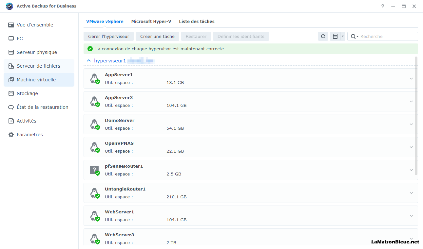Click the Linux penguin icon for OpenVPNAS
Image resolution: width=423 pixels, height=249 pixels.
[94, 147]
